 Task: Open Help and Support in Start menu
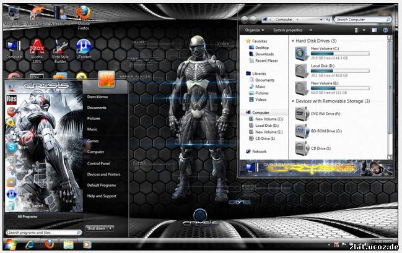click(102, 196)
